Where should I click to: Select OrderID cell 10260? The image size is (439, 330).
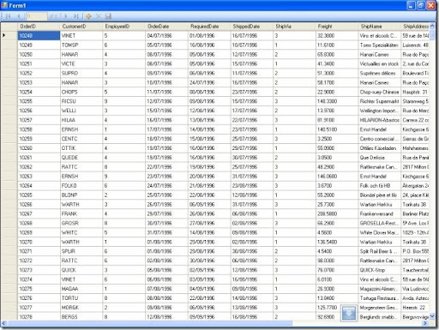pyautogui.click(x=39, y=148)
